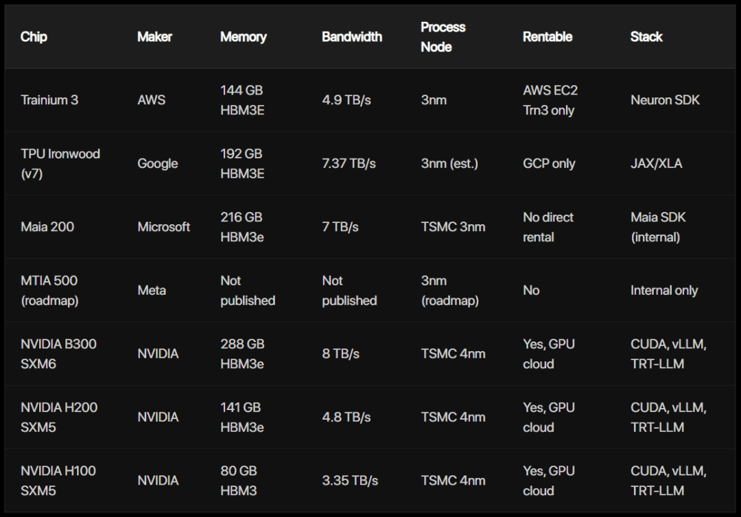Select the NVIDIA B300 SXM6 cell

pyautogui.click(x=58, y=354)
